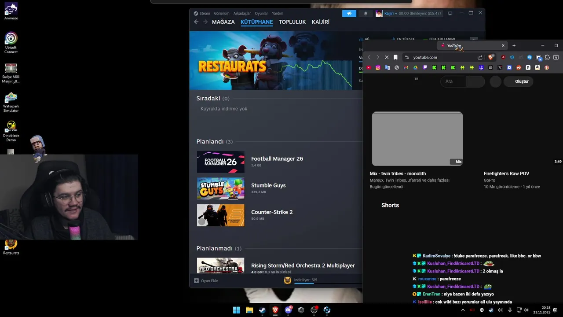Viewport: 563px width, 317px height.
Task: Open the Gmail bookmark
Action: (x=406, y=68)
